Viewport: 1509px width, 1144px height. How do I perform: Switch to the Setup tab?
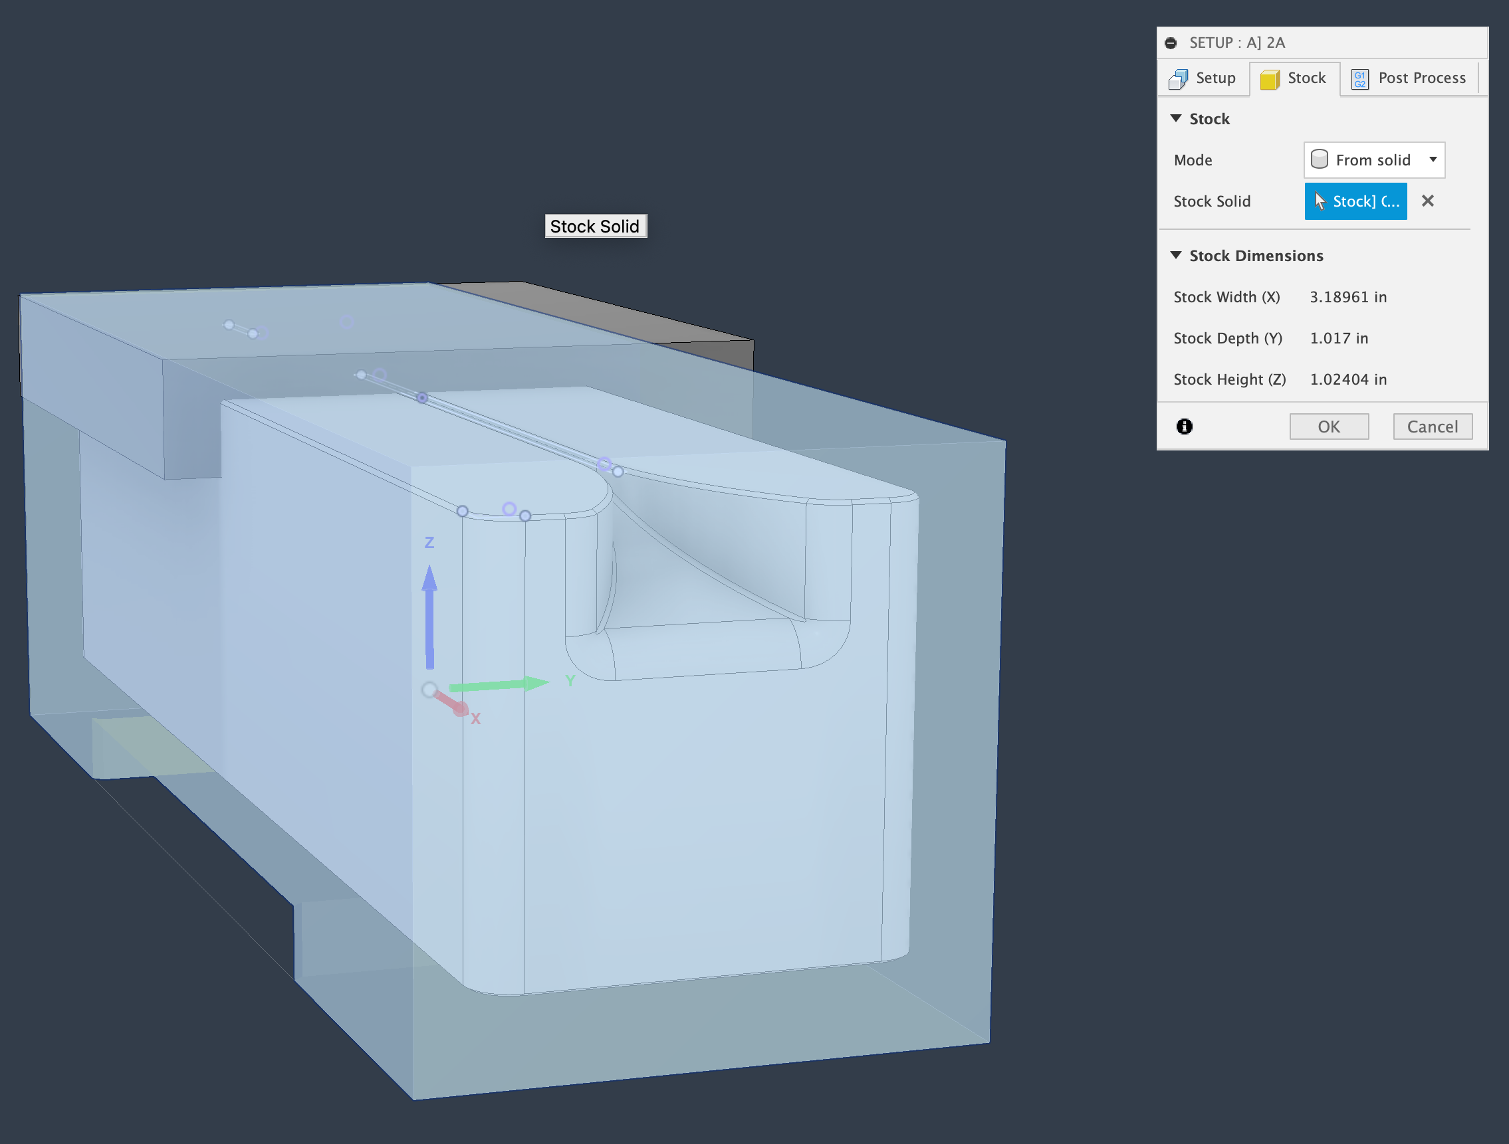point(1204,78)
